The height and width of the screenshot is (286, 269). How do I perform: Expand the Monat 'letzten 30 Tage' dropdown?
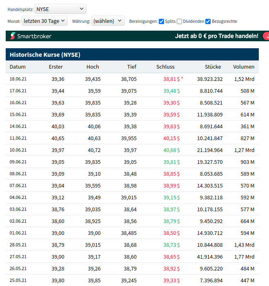(44, 21)
